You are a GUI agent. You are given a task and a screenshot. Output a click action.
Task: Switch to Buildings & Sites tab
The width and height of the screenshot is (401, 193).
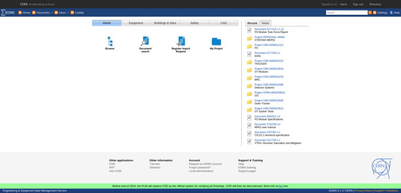click(x=165, y=23)
